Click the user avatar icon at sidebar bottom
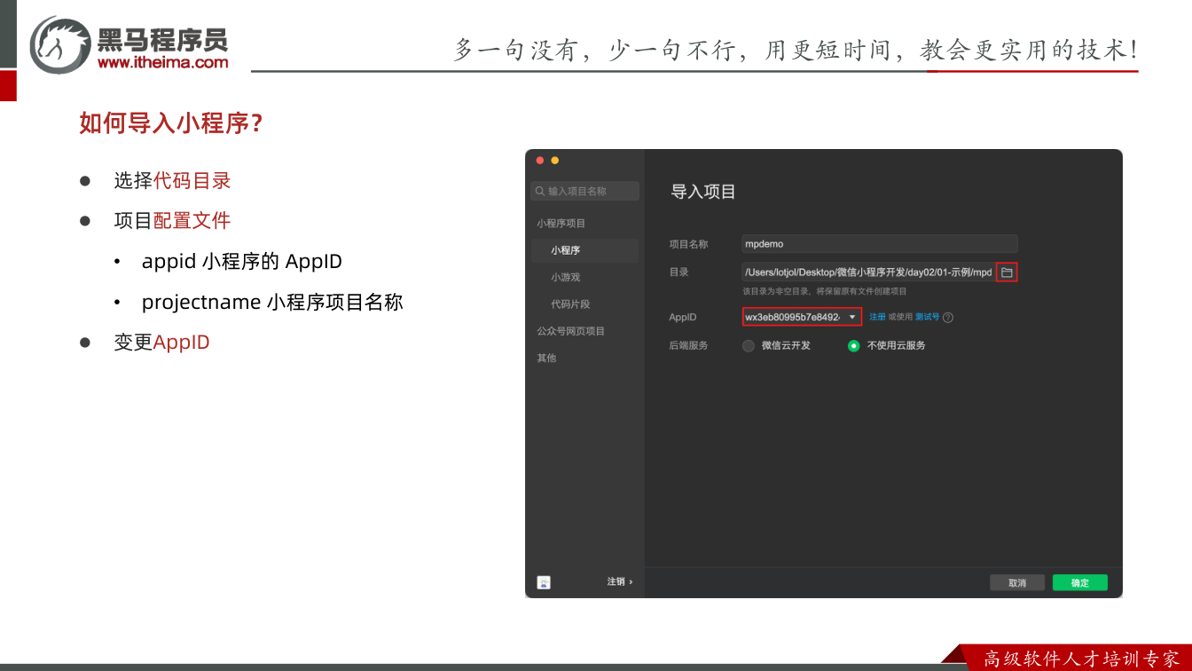This screenshot has width=1192, height=671. [544, 582]
